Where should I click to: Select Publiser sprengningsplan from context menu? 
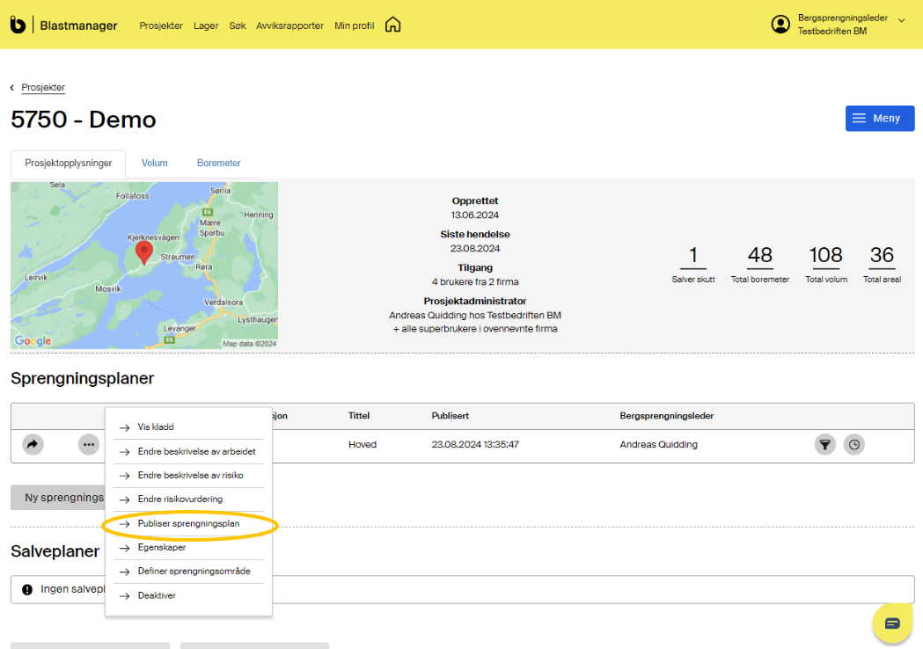(x=188, y=523)
